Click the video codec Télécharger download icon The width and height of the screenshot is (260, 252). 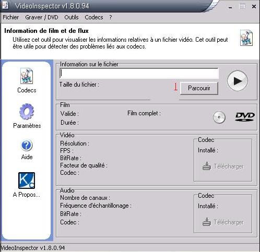(x=207, y=166)
